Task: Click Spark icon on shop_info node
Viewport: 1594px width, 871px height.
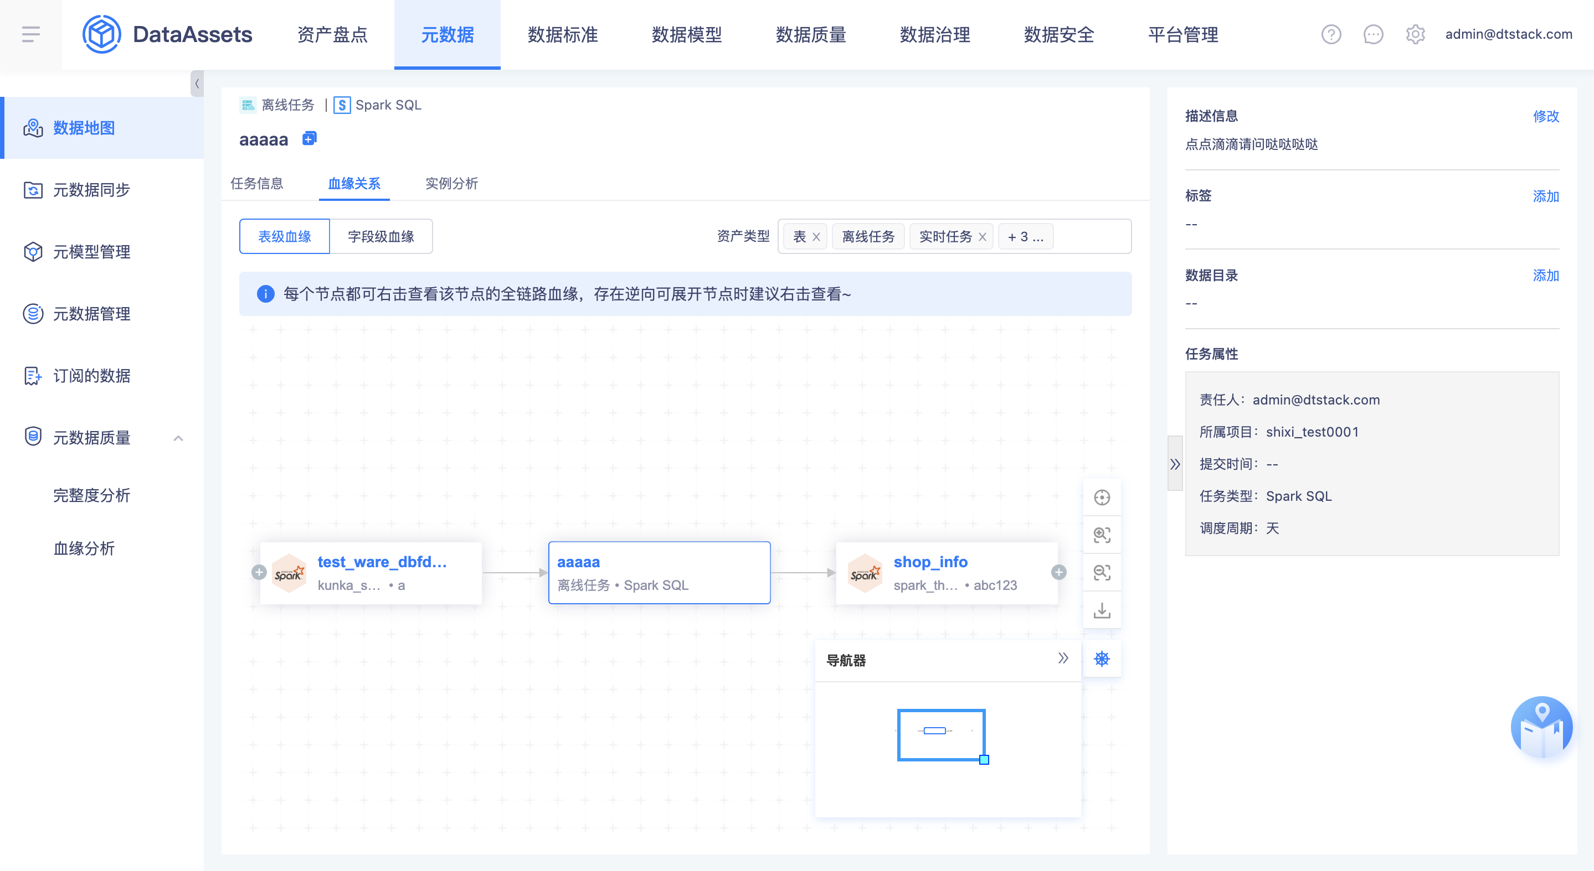Action: coord(865,574)
